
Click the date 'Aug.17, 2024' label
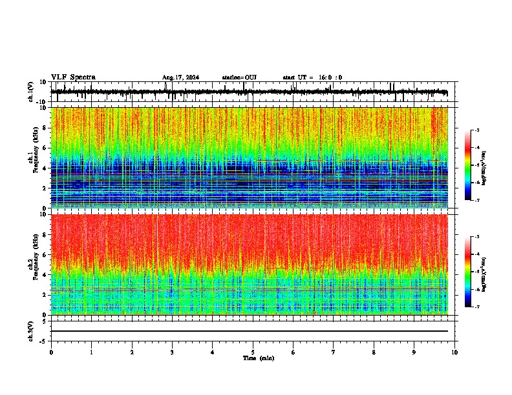pos(180,77)
